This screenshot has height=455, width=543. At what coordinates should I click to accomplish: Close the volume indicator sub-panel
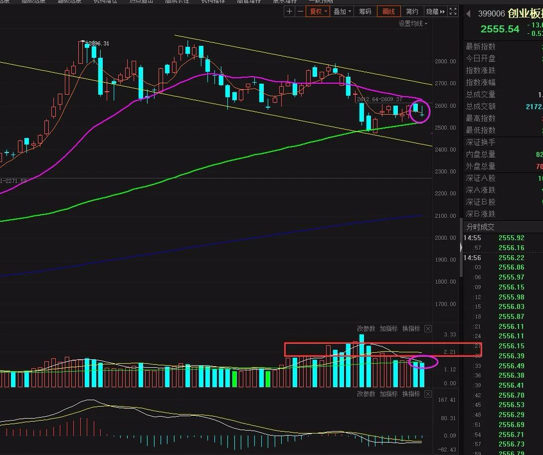pos(428,329)
